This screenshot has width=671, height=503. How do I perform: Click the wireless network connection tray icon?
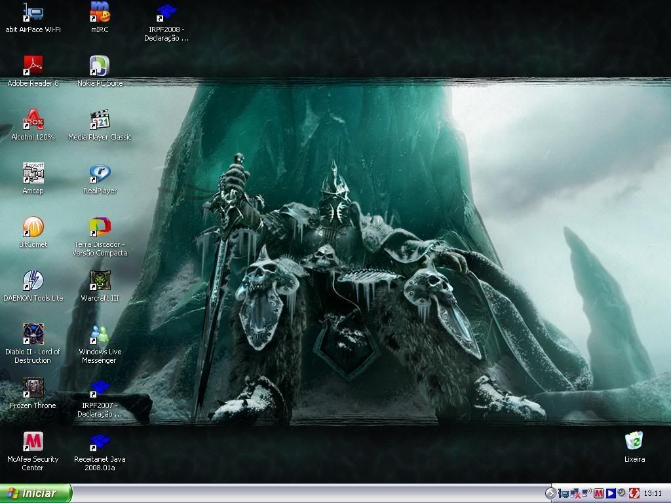pyautogui.click(x=586, y=493)
